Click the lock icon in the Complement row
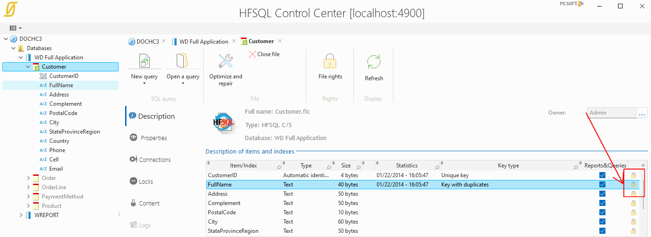The height and width of the screenshot is (237, 651). (x=633, y=203)
